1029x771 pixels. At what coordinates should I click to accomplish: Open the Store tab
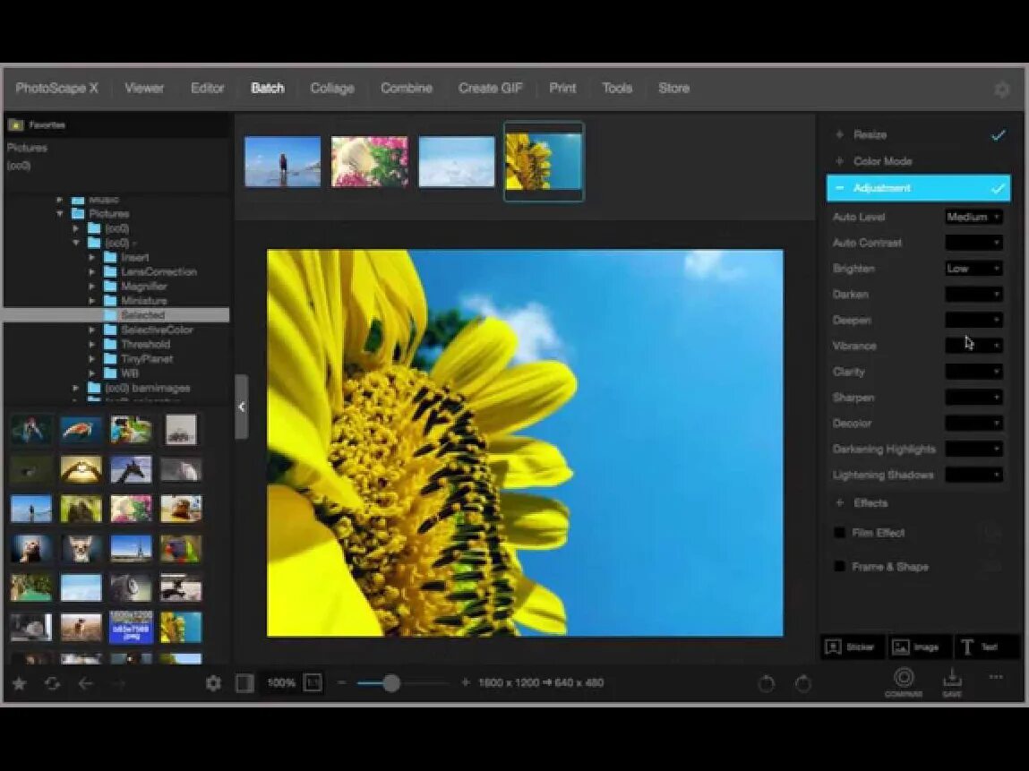(674, 88)
